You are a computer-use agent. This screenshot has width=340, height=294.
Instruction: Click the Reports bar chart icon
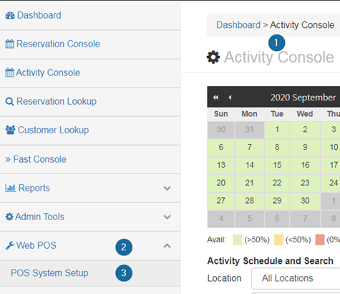(x=11, y=188)
